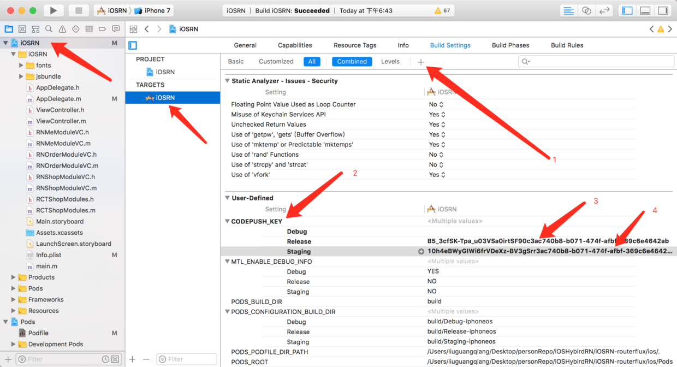Screen dimensions: 677x367
Task: Add a file via navigator plus
Action: (x=8, y=359)
